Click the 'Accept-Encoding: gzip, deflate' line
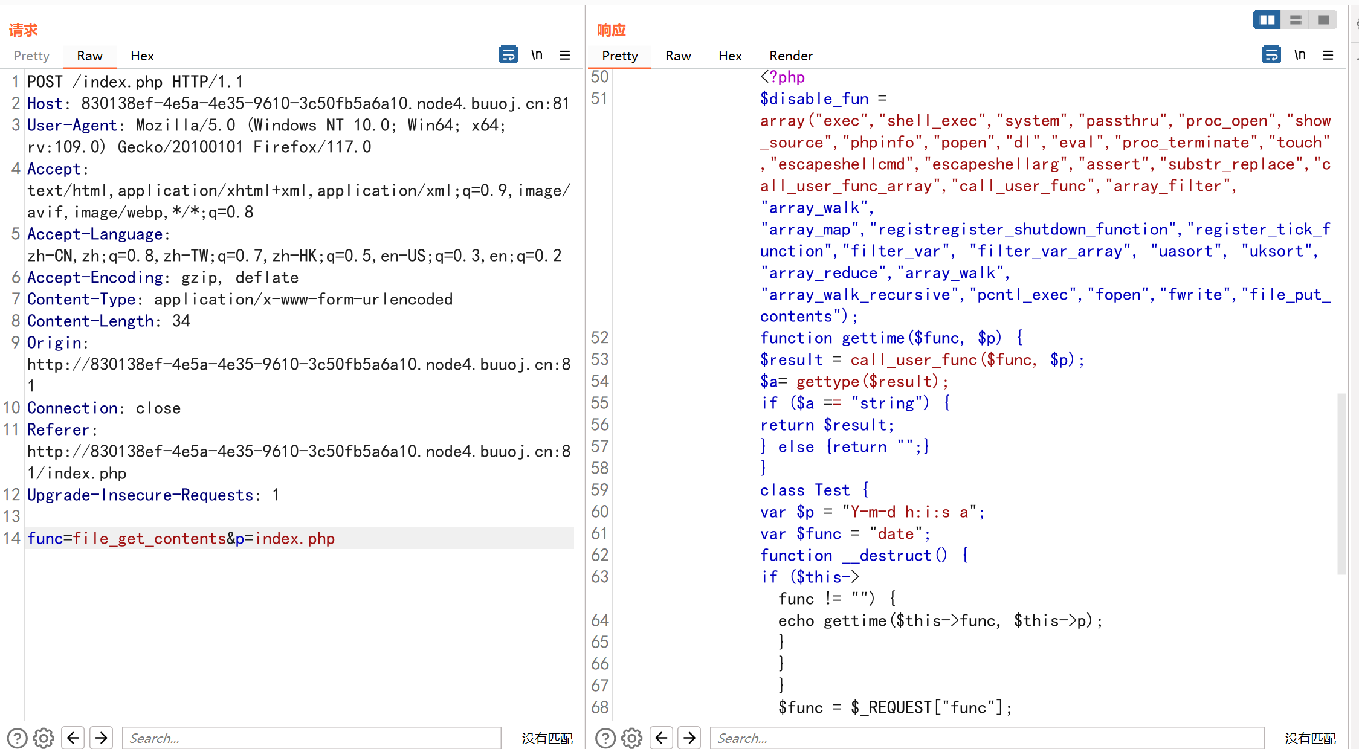The image size is (1359, 749). [x=163, y=277]
